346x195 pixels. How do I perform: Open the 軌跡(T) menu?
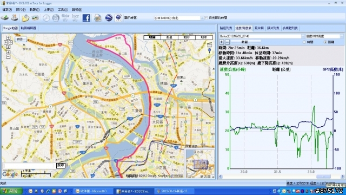35,10
